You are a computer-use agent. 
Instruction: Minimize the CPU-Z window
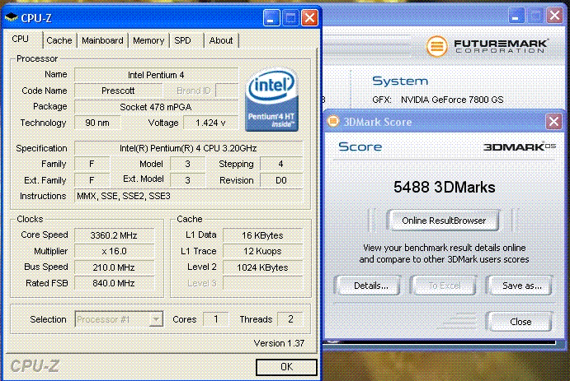point(271,17)
